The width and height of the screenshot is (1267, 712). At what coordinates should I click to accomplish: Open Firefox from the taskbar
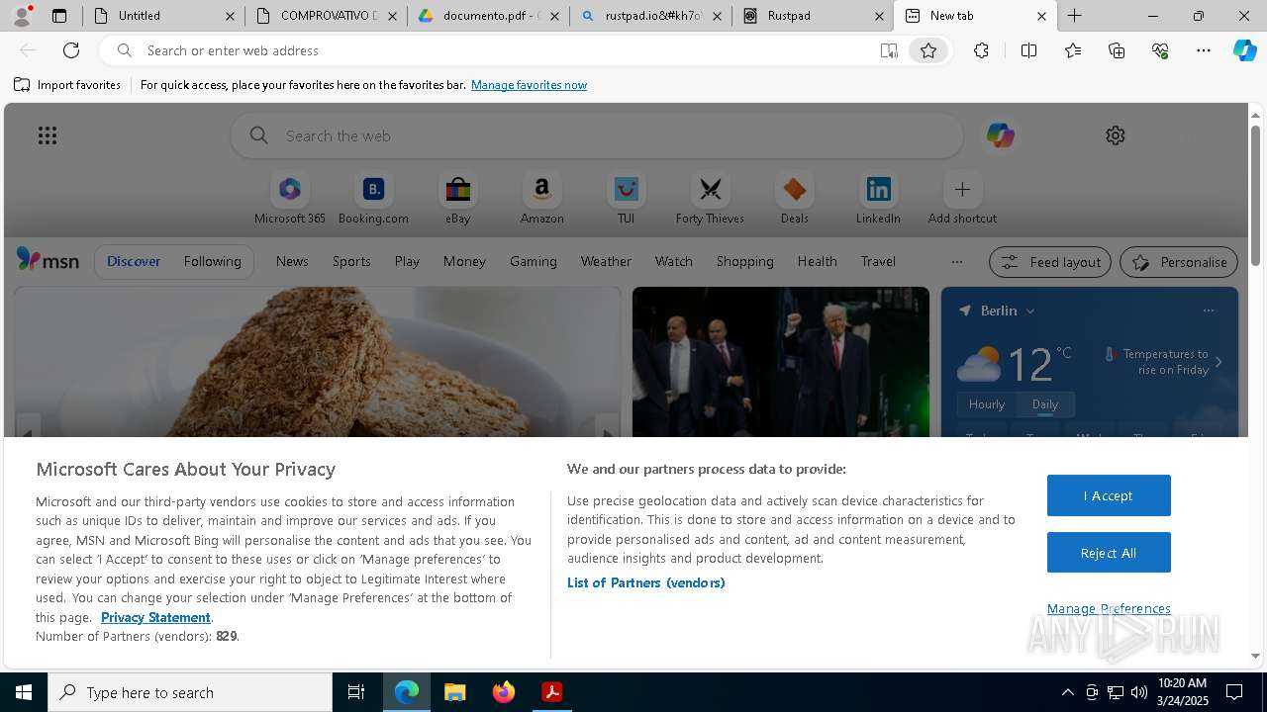[504, 692]
